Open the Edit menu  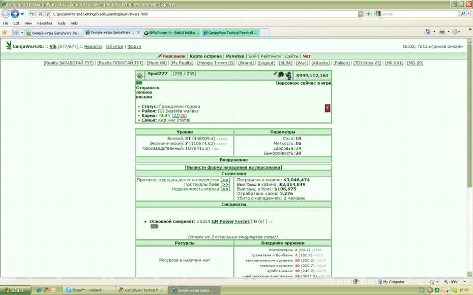click(x=16, y=23)
